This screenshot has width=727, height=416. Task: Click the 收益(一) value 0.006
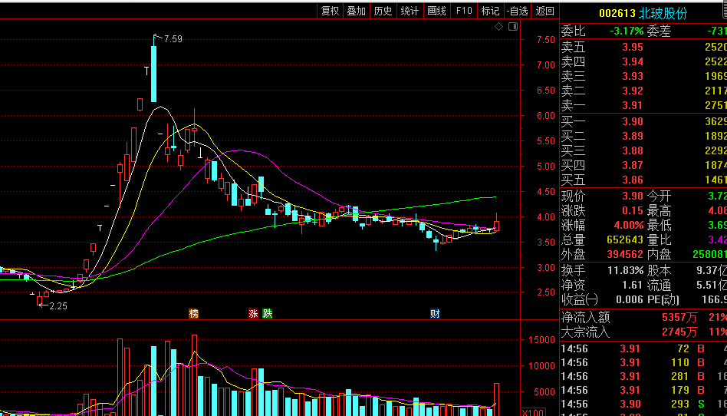pos(630,299)
